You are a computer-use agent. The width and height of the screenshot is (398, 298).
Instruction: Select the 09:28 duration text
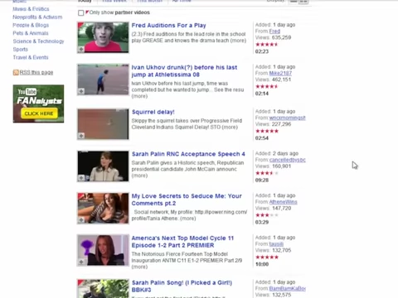pos(262,180)
